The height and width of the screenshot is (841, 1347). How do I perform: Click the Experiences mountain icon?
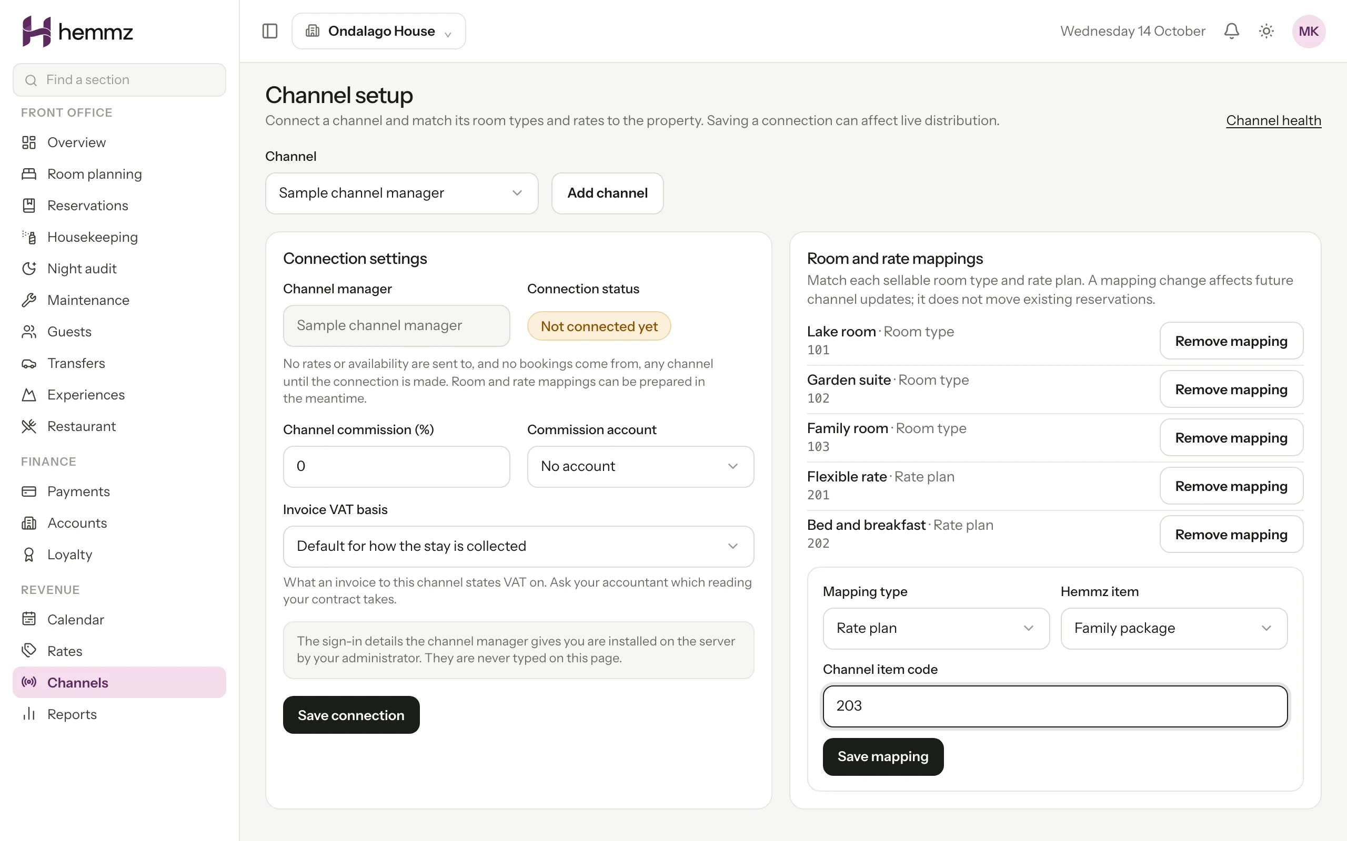click(29, 395)
